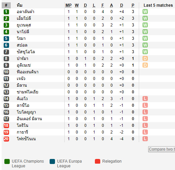Click the green UEFA Champions League swatch

coord(7,161)
